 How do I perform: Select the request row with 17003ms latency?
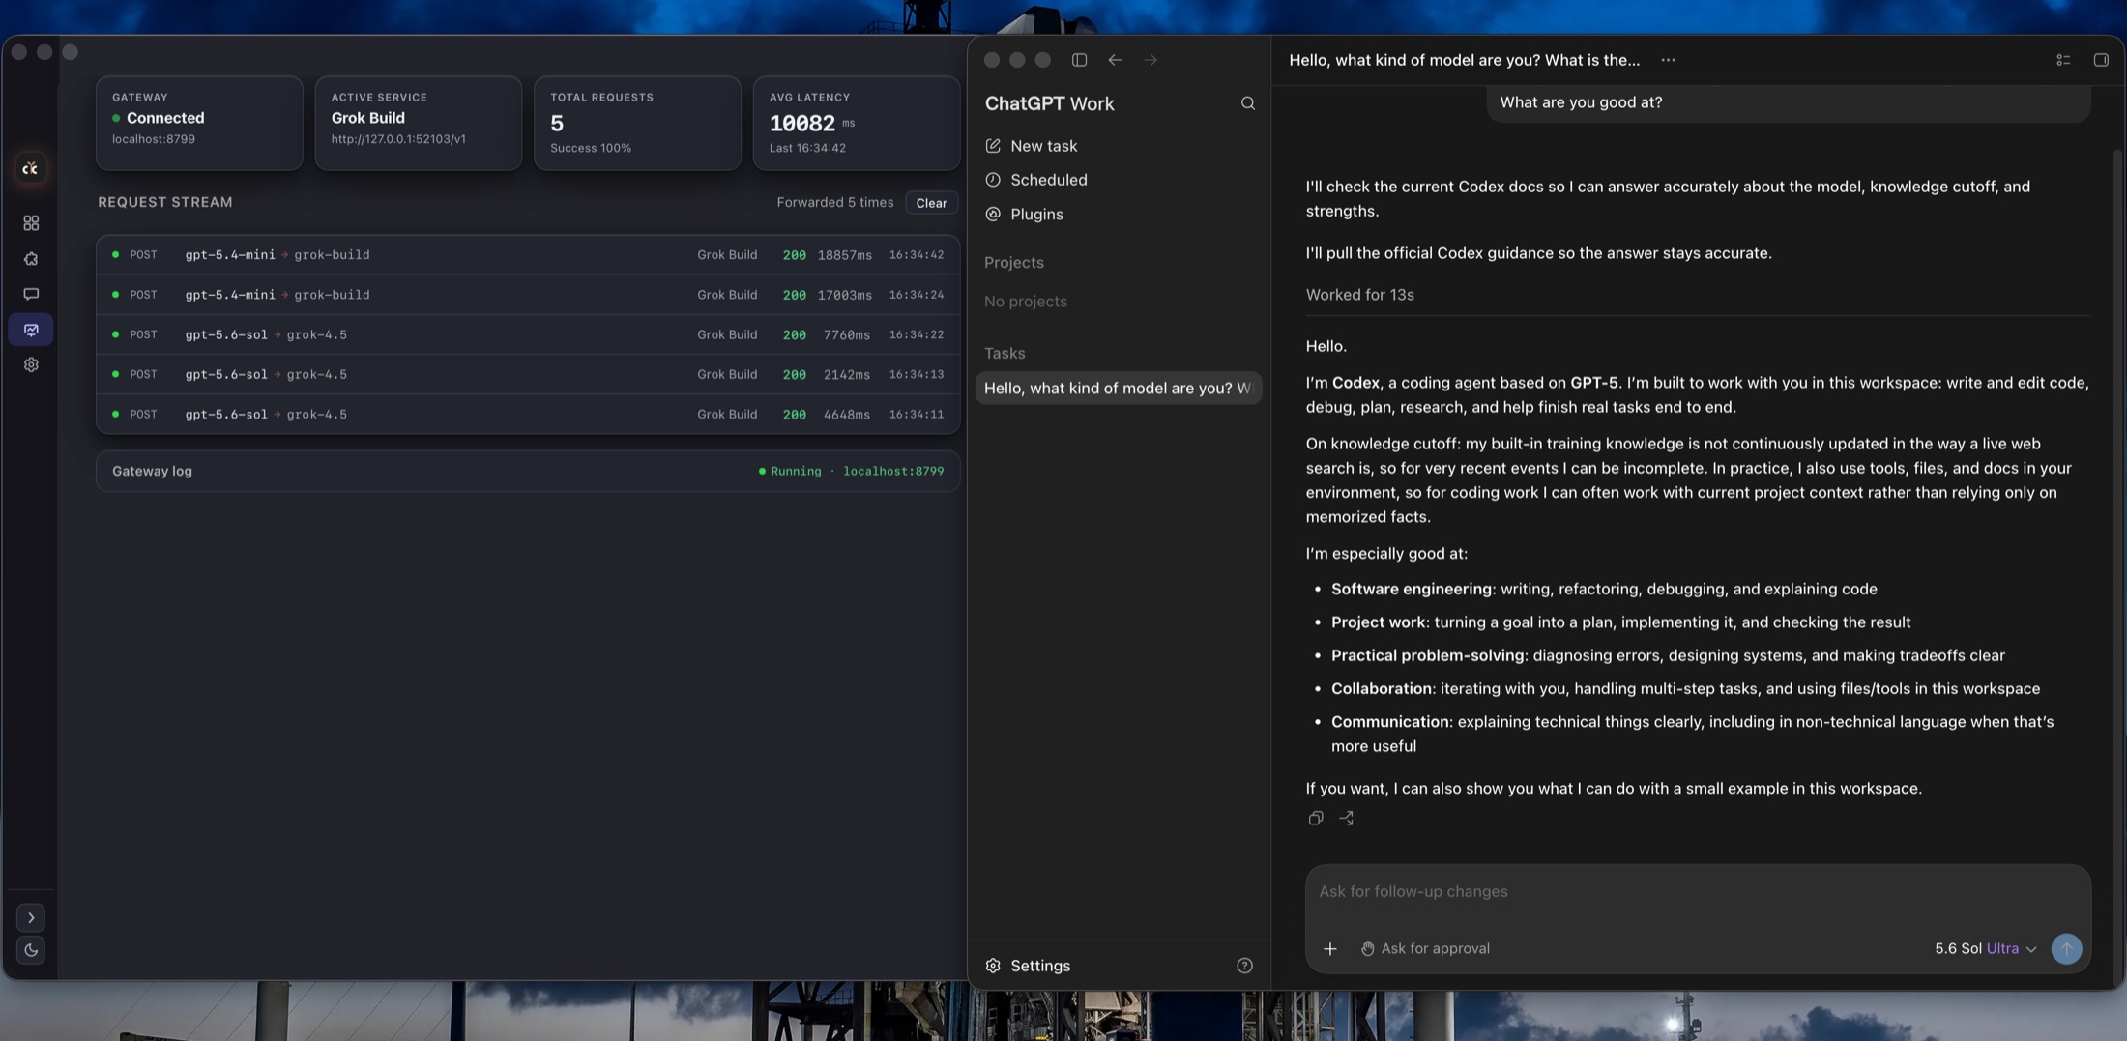pyautogui.click(x=528, y=295)
